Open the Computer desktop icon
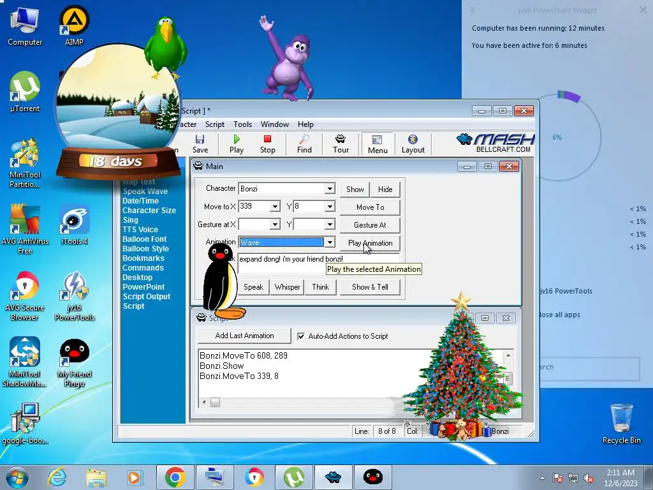Viewport: 653px width, 490px height. 25,27
